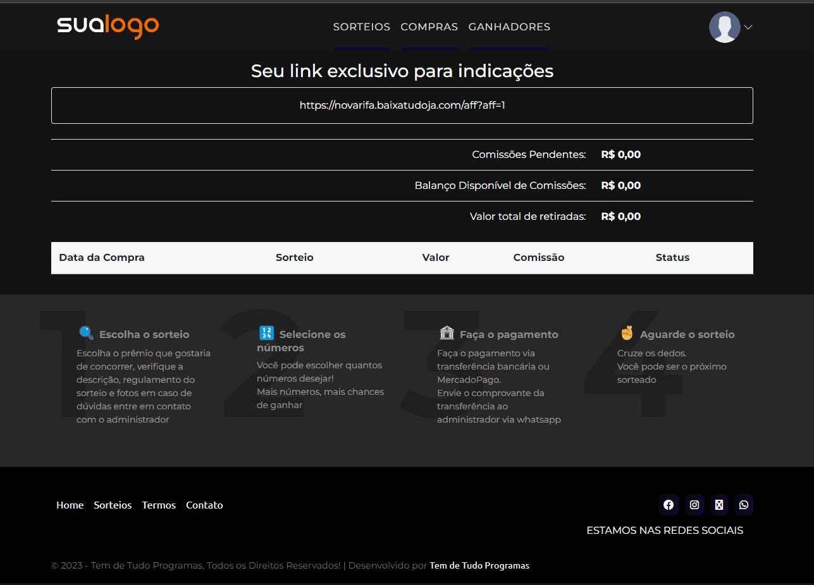Go to the SORTEIOS menu item
This screenshot has height=585, width=814.
click(362, 27)
